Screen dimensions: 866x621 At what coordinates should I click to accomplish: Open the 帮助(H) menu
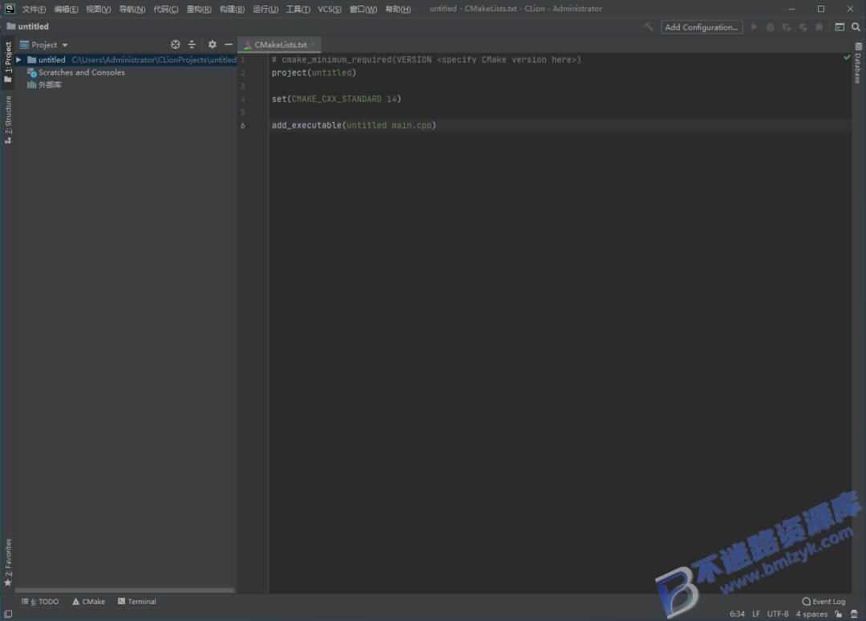pos(398,9)
